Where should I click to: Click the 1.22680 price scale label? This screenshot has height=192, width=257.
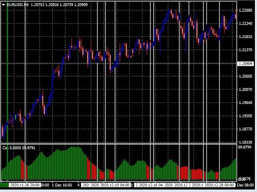(246, 10)
